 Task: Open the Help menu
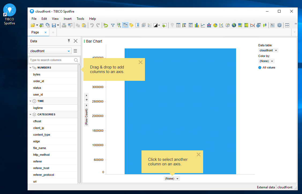[92, 19]
